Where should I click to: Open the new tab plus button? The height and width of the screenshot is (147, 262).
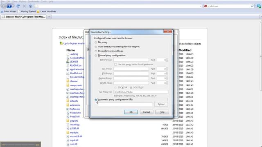[49, 17]
